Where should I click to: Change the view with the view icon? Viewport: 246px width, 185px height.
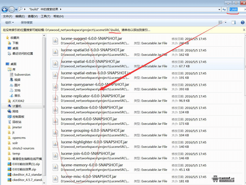(221, 22)
